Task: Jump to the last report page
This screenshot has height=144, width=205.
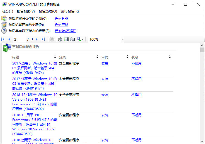Action: click(43, 39)
